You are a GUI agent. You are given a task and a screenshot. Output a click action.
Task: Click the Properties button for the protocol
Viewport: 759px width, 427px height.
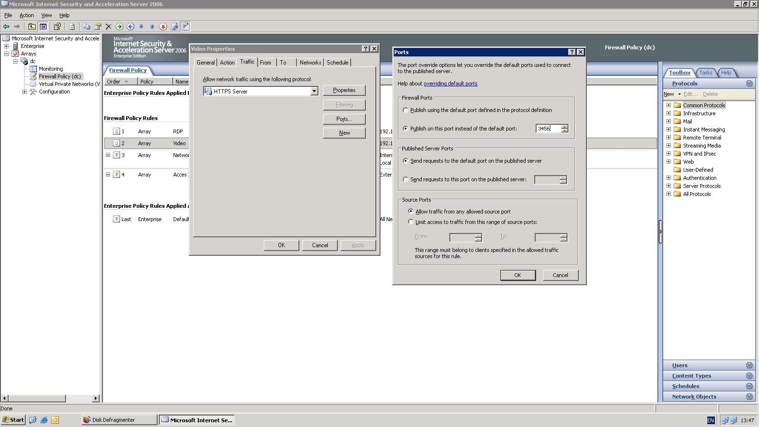pyautogui.click(x=344, y=90)
